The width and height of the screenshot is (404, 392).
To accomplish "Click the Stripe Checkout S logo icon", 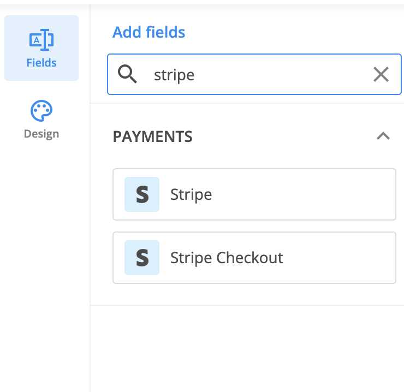I will [142, 258].
